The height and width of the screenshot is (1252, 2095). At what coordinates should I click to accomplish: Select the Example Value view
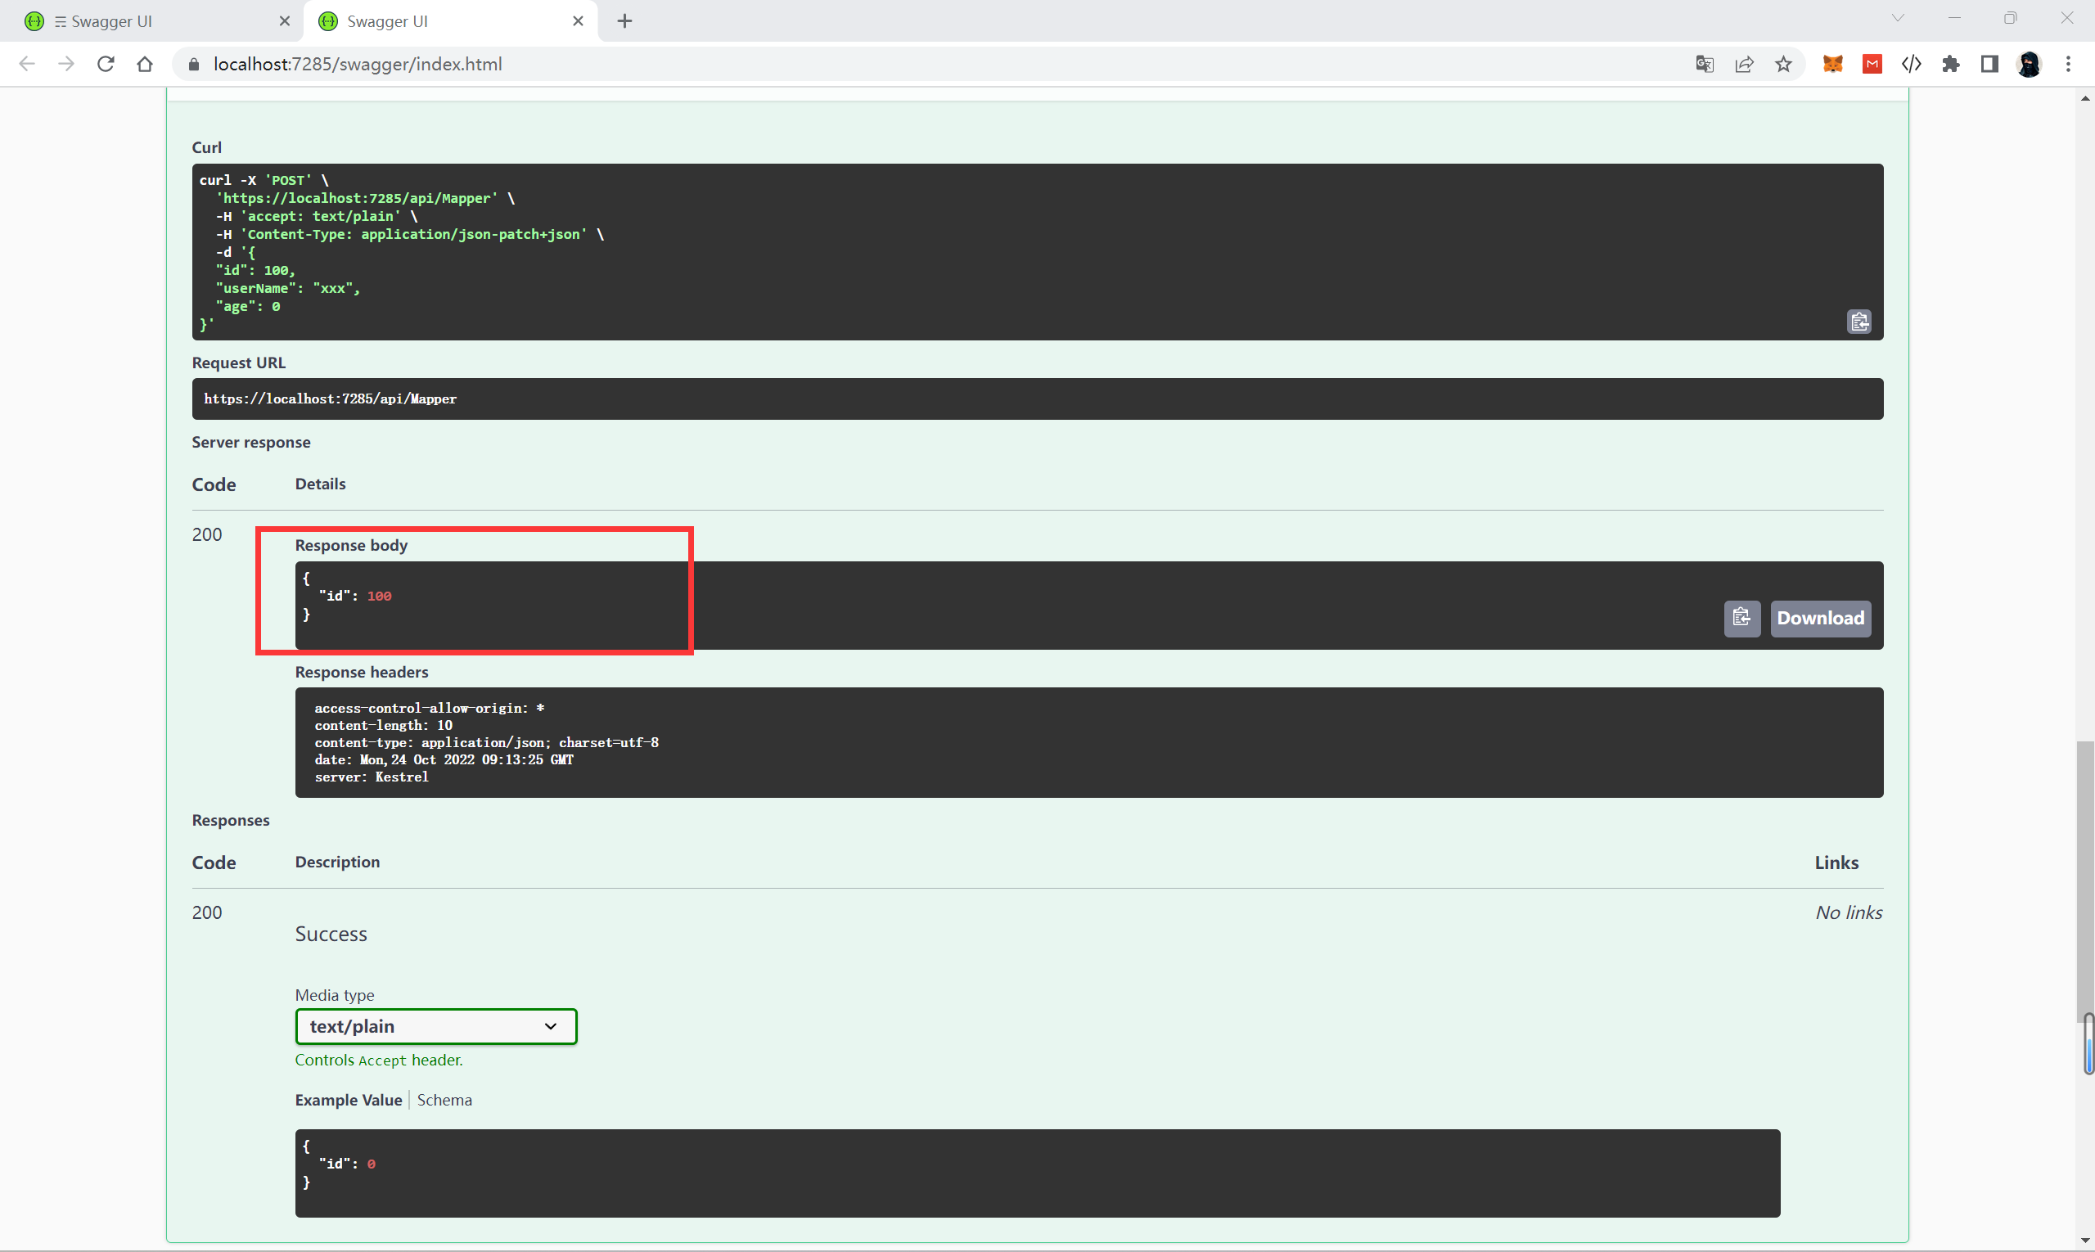click(x=348, y=1100)
